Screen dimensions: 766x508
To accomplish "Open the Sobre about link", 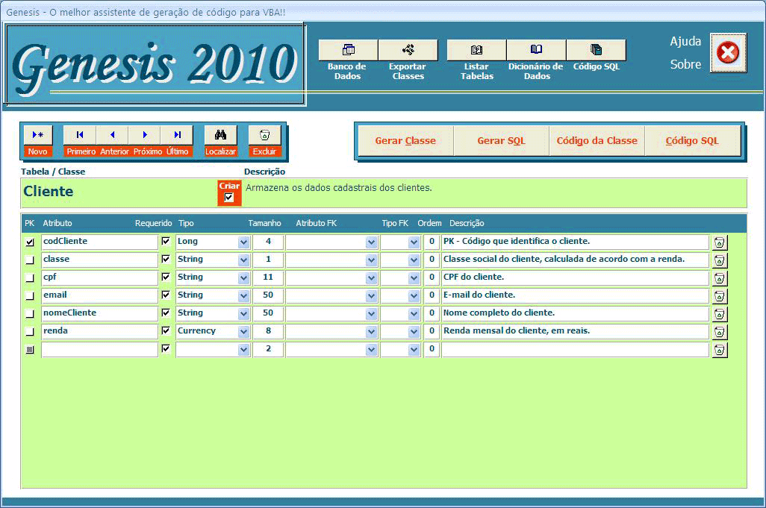I will click(685, 64).
